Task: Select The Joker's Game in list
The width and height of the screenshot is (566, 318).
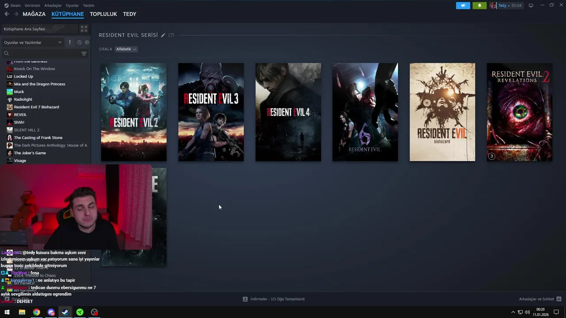Action: [x=30, y=153]
